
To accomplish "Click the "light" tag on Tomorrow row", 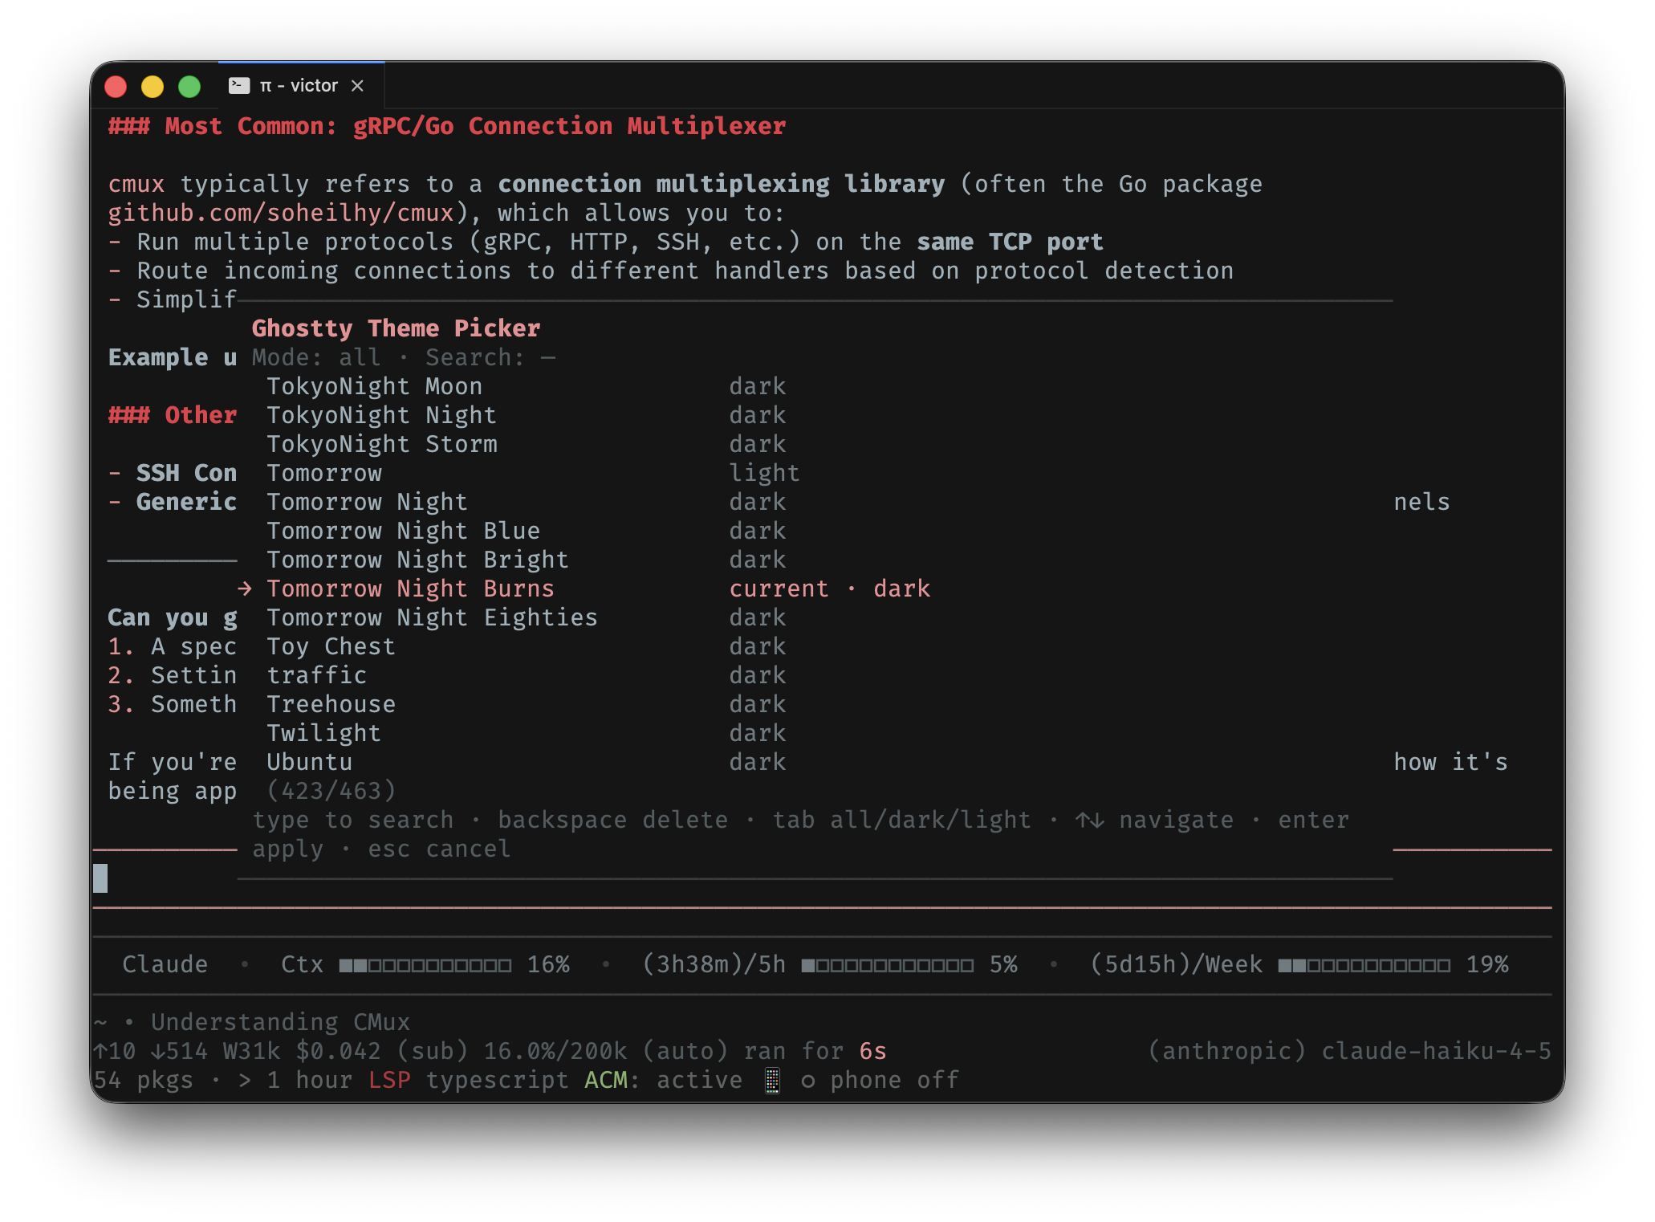I will [x=764, y=474].
